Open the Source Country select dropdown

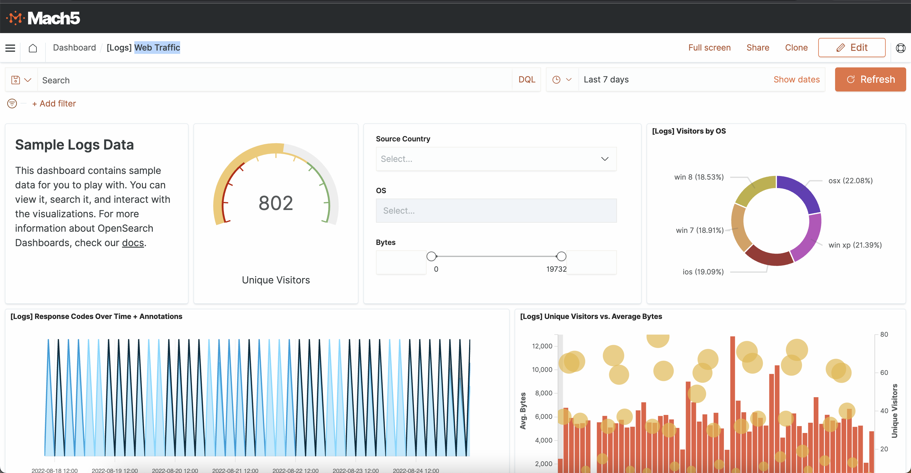click(x=496, y=159)
